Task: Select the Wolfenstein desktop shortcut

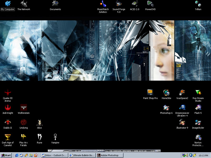Action: (24, 109)
